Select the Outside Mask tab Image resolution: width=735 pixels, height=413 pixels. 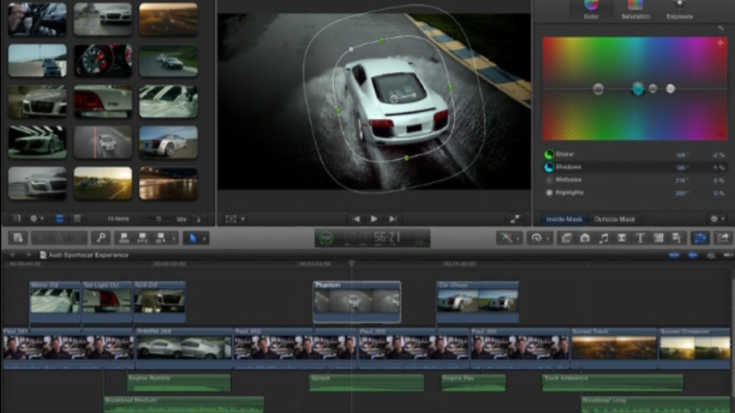(614, 219)
